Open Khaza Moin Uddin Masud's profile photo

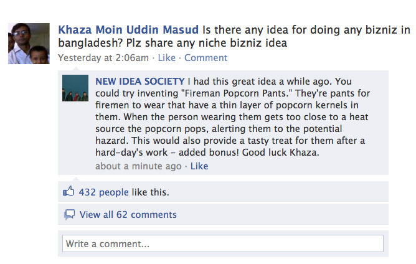click(29, 44)
